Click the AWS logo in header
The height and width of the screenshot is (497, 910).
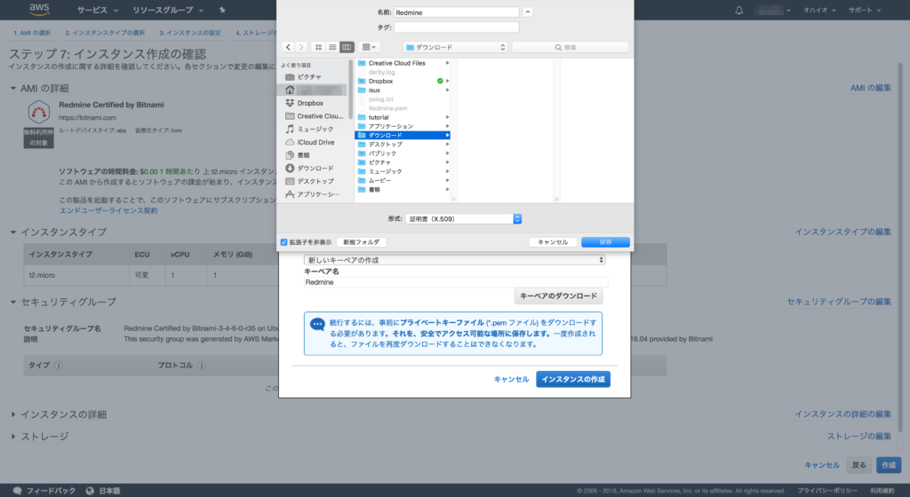[x=39, y=10]
